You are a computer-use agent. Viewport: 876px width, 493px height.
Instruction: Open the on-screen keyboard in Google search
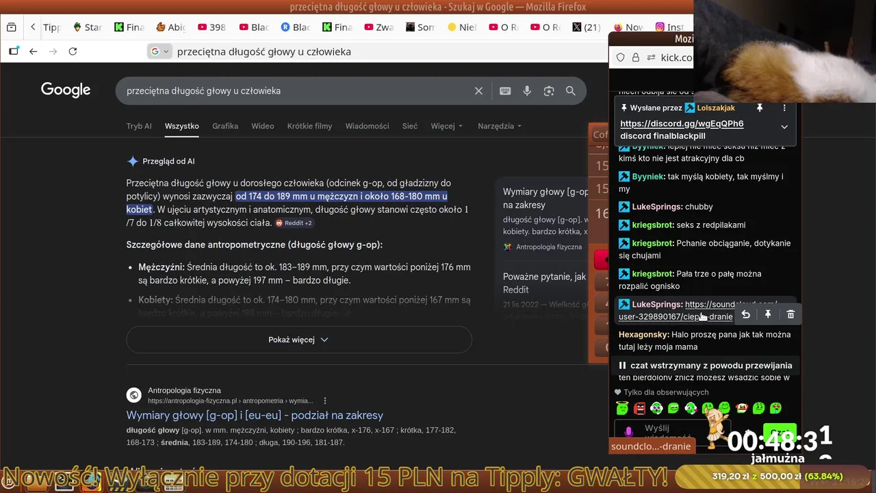point(505,90)
